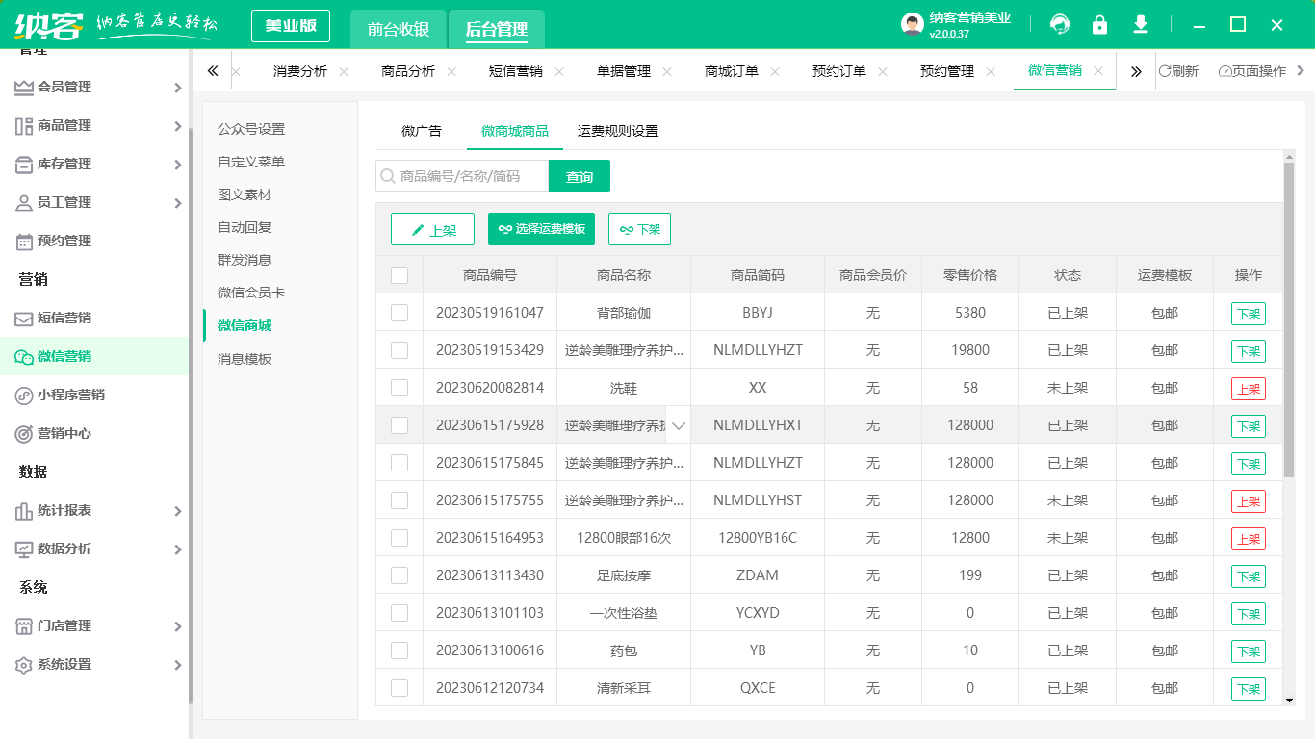The width and height of the screenshot is (1315, 739).
Task: Open the customer service headset icon
Action: pos(1060,24)
